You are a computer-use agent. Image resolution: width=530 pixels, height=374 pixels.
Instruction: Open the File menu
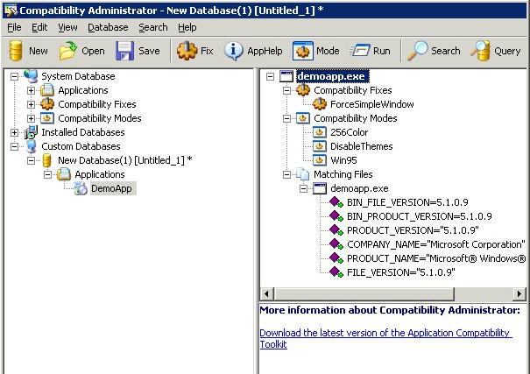14,27
